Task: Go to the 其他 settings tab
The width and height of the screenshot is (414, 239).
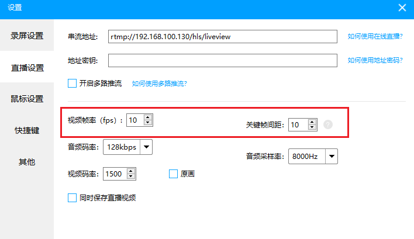Action: [27, 162]
